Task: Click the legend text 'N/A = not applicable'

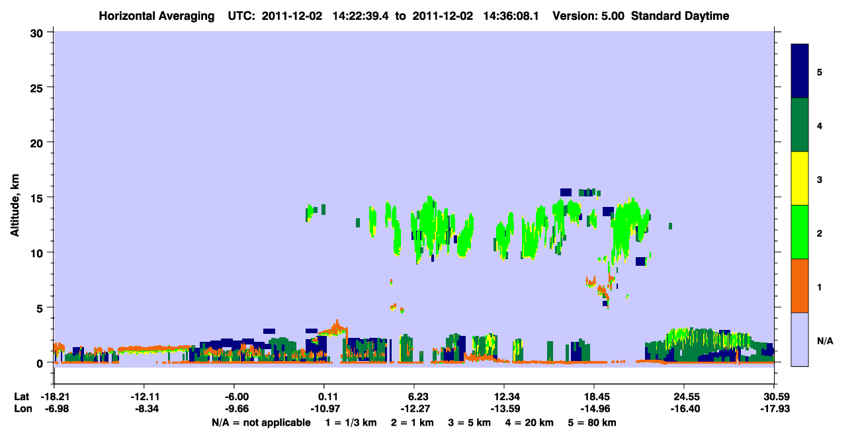Action: [261, 422]
